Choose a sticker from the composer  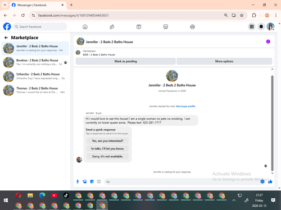[92, 181]
